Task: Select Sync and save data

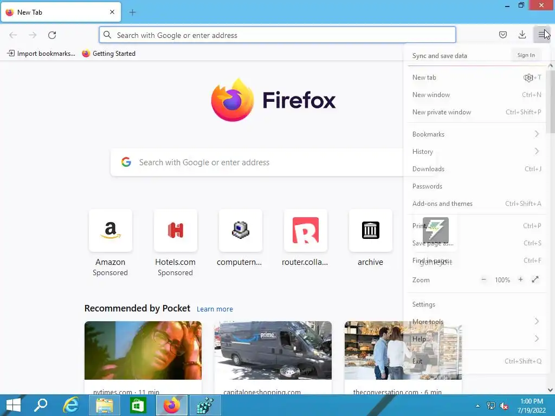Action: point(440,56)
